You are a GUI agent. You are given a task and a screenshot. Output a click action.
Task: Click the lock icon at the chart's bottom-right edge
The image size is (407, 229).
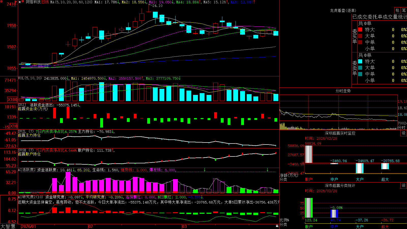(x=277, y=226)
